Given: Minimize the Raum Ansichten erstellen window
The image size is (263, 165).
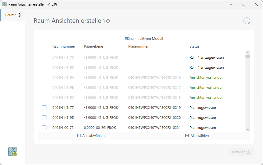Looking at the screenshot, I should coord(230,4).
